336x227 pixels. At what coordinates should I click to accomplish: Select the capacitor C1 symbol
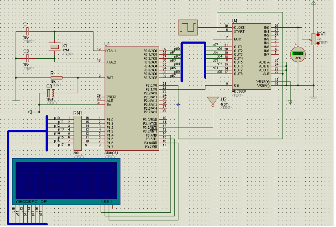(x=27, y=31)
